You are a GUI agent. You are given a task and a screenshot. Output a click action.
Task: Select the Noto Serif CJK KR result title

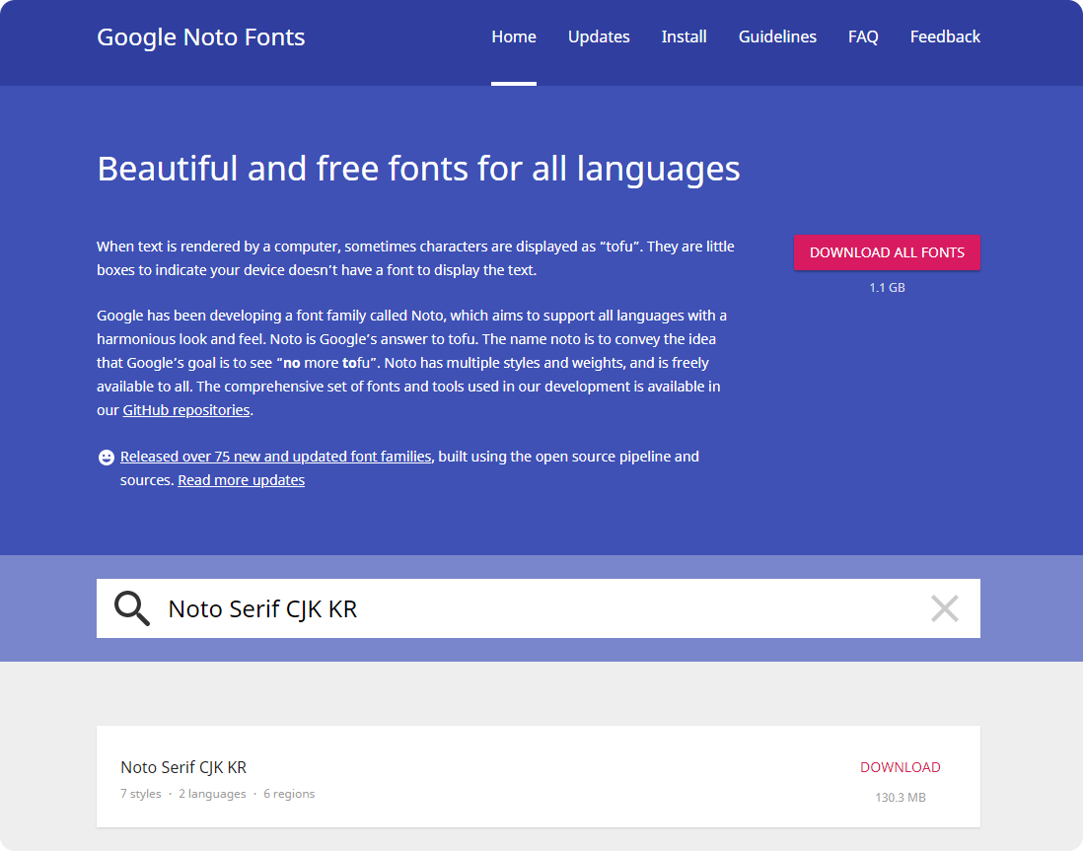pyautogui.click(x=183, y=767)
